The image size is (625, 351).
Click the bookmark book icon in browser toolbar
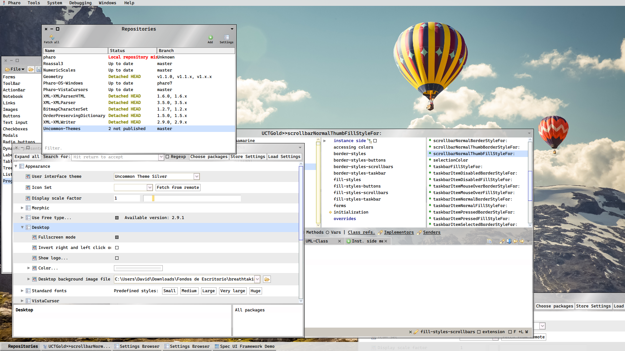509,241
